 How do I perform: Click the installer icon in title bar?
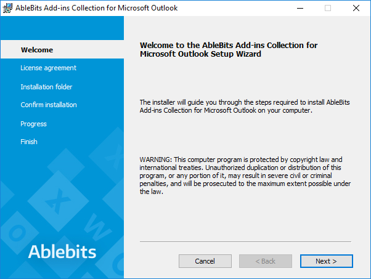[x=7, y=8]
